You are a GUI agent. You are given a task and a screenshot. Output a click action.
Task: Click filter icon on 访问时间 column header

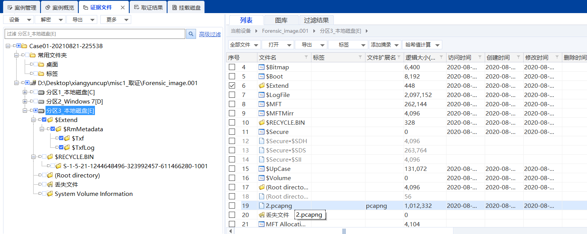480,57
